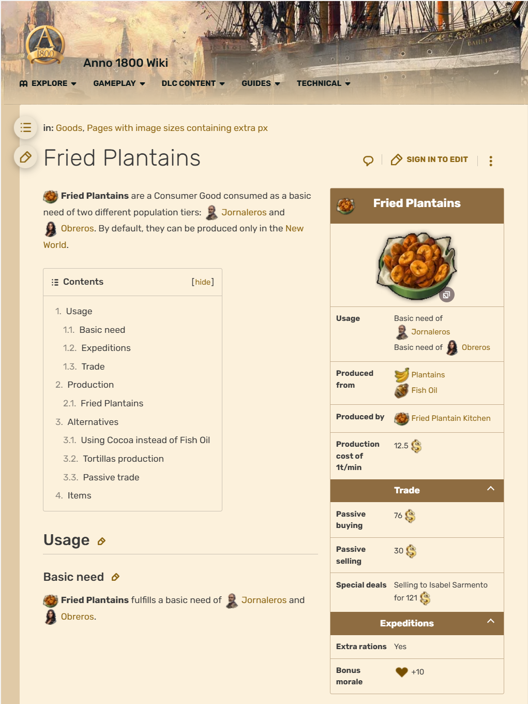Collapse the Trade section in infobox

pos(491,489)
